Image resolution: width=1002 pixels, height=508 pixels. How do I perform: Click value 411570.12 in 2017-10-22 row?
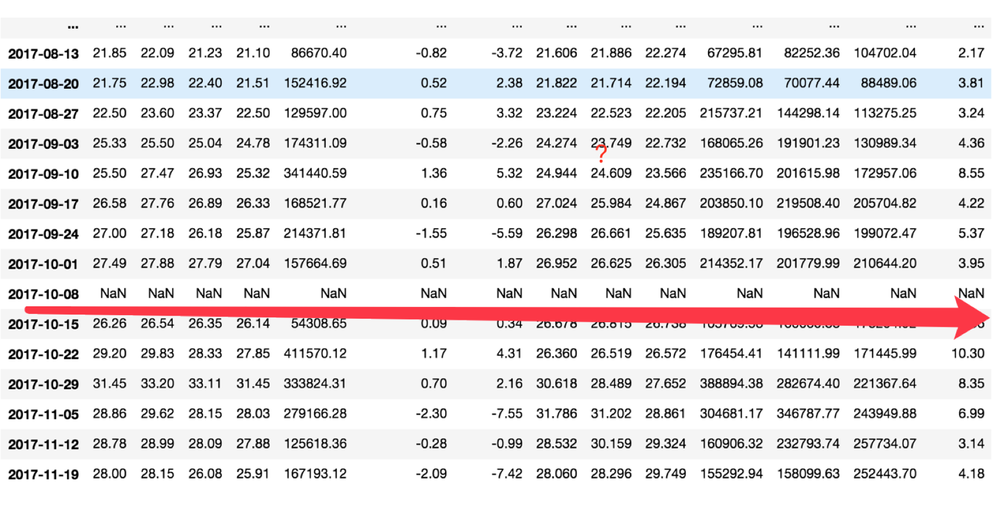(315, 353)
